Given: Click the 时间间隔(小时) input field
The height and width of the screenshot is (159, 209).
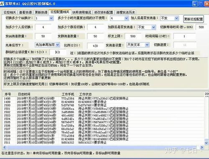Looking at the screenshot, I should 184,36.
